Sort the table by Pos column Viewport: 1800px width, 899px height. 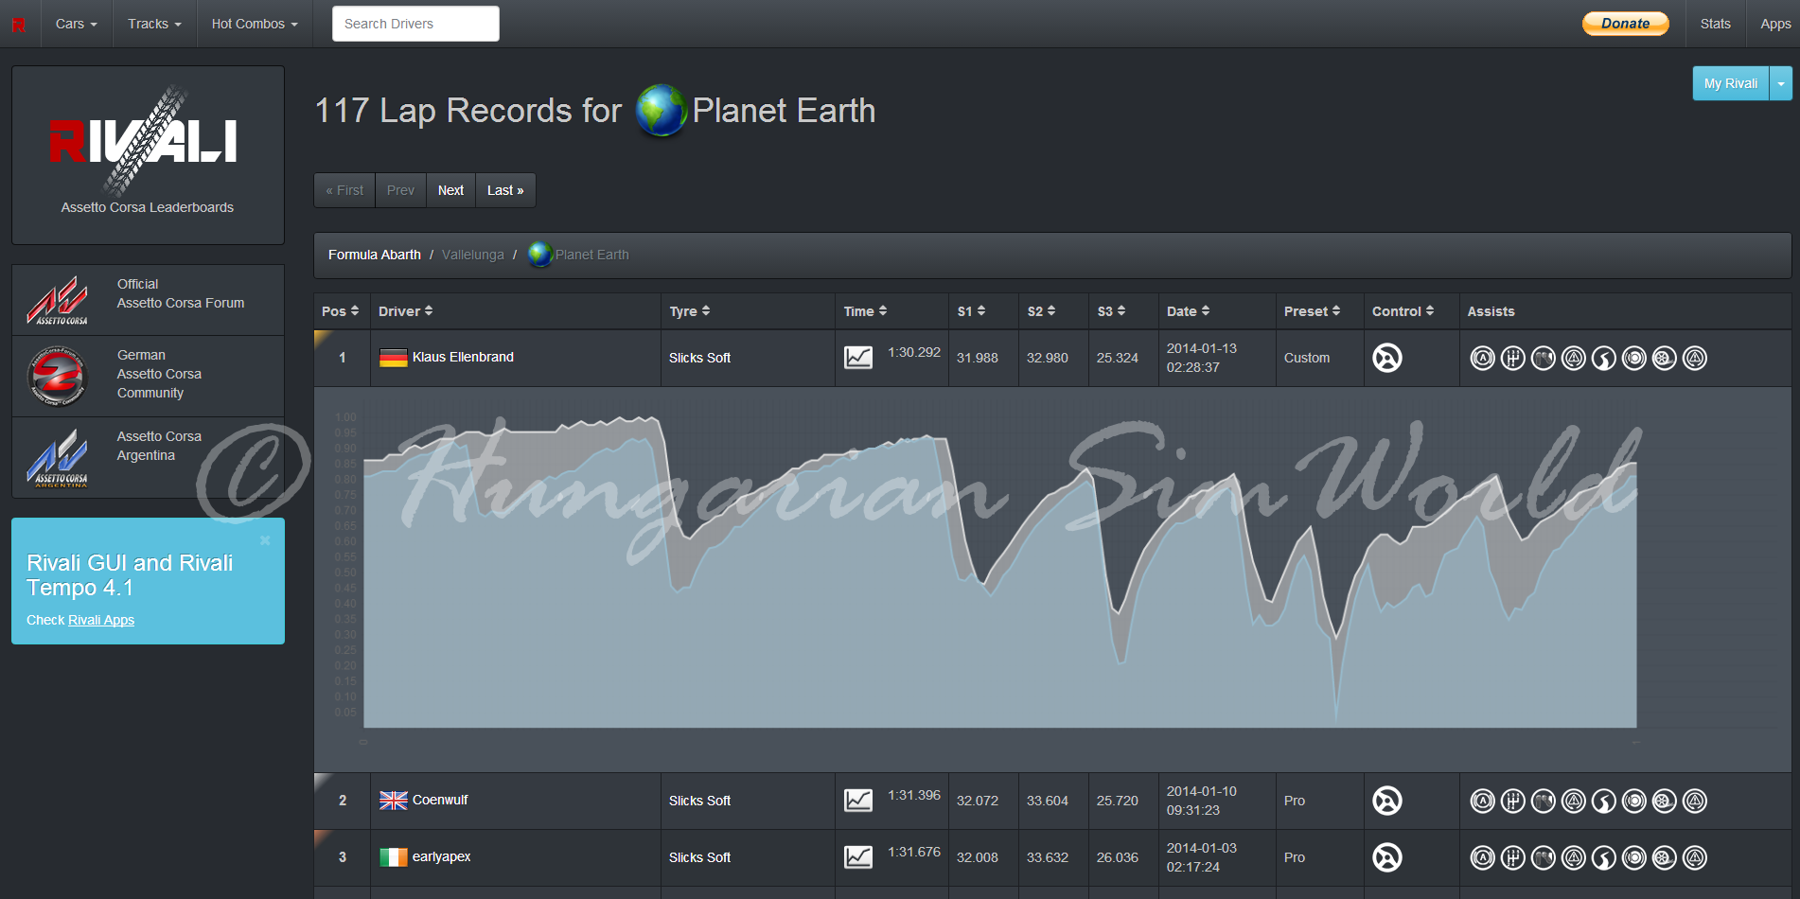pos(341,311)
